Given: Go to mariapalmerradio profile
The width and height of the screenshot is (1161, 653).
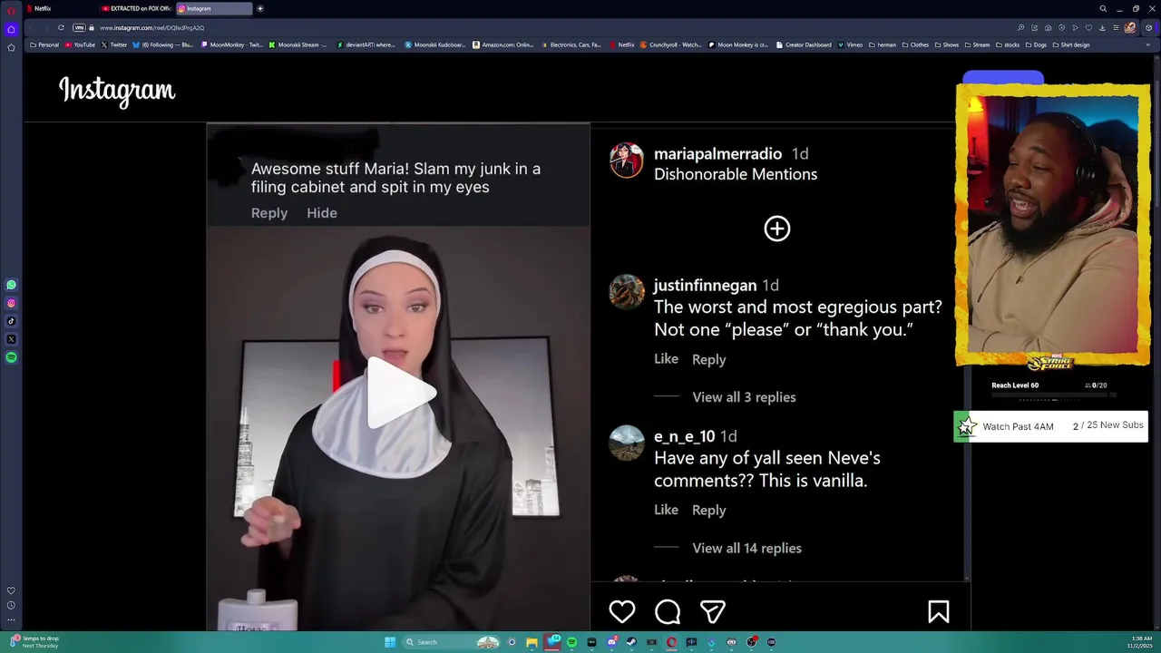Looking at the screenshot, I should click(x=717, y=153).
